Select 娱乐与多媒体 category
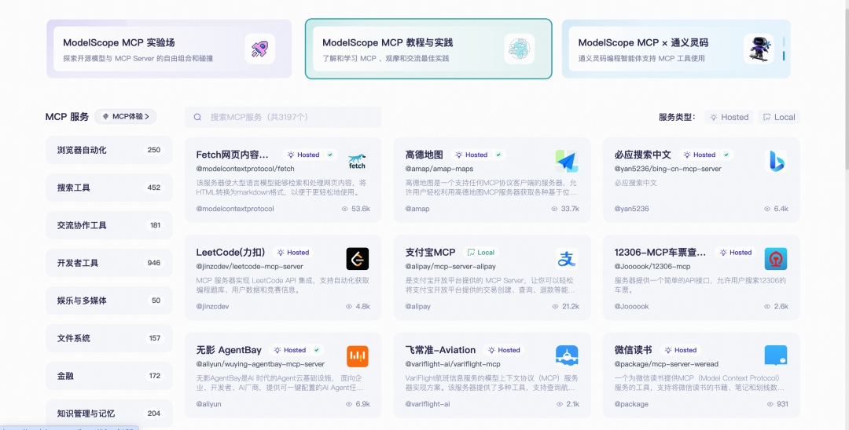 (x=108, y=301)
